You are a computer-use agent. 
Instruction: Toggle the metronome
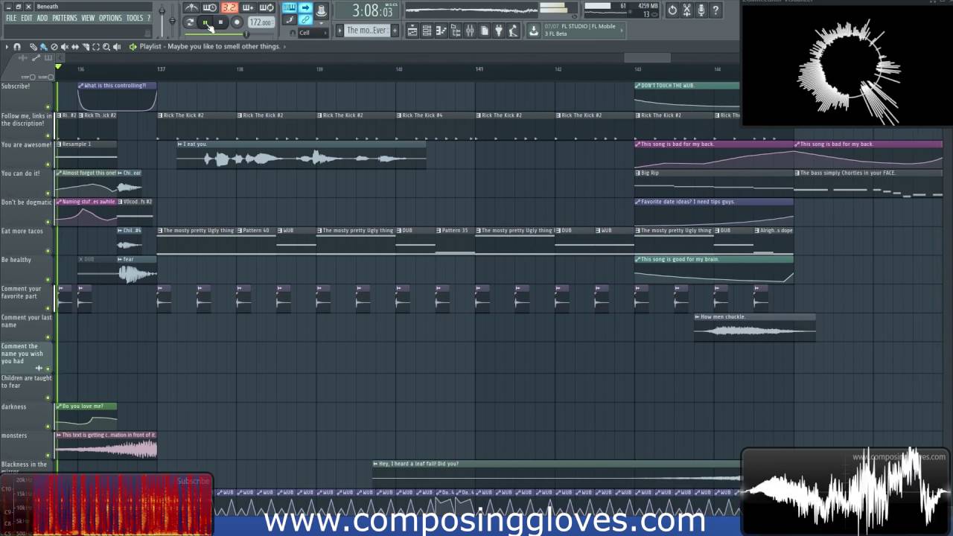click(191, 7)
